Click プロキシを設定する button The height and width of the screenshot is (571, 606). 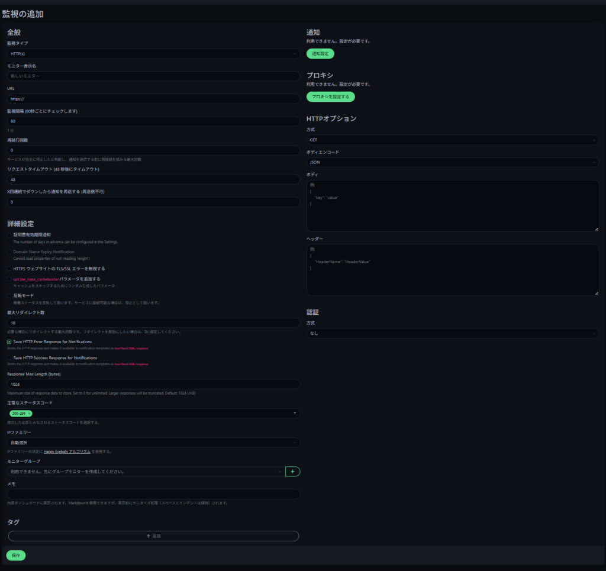pyautogui.click(x=331, y=96)
